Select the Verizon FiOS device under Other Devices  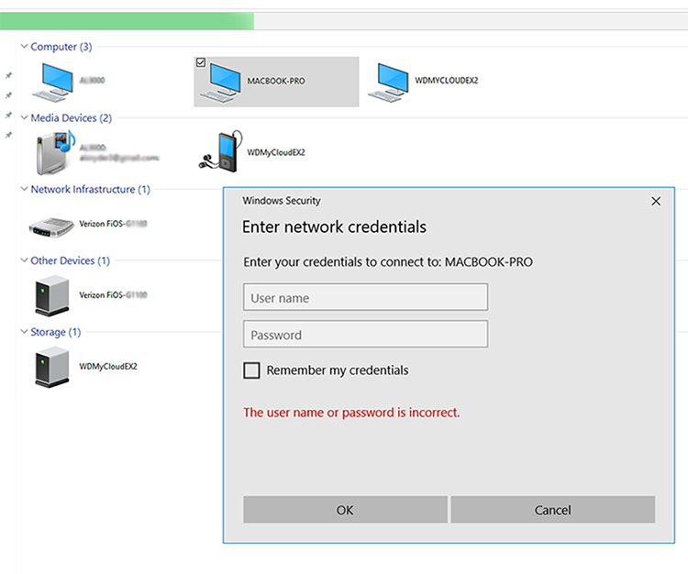tap(51, 295)
